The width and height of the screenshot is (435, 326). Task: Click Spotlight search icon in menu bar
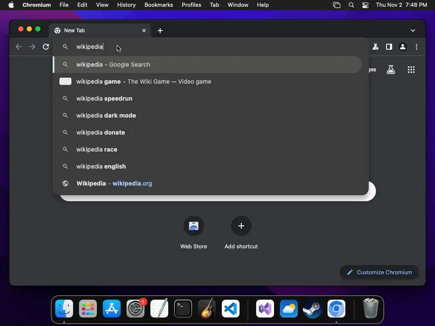point(351,5)
